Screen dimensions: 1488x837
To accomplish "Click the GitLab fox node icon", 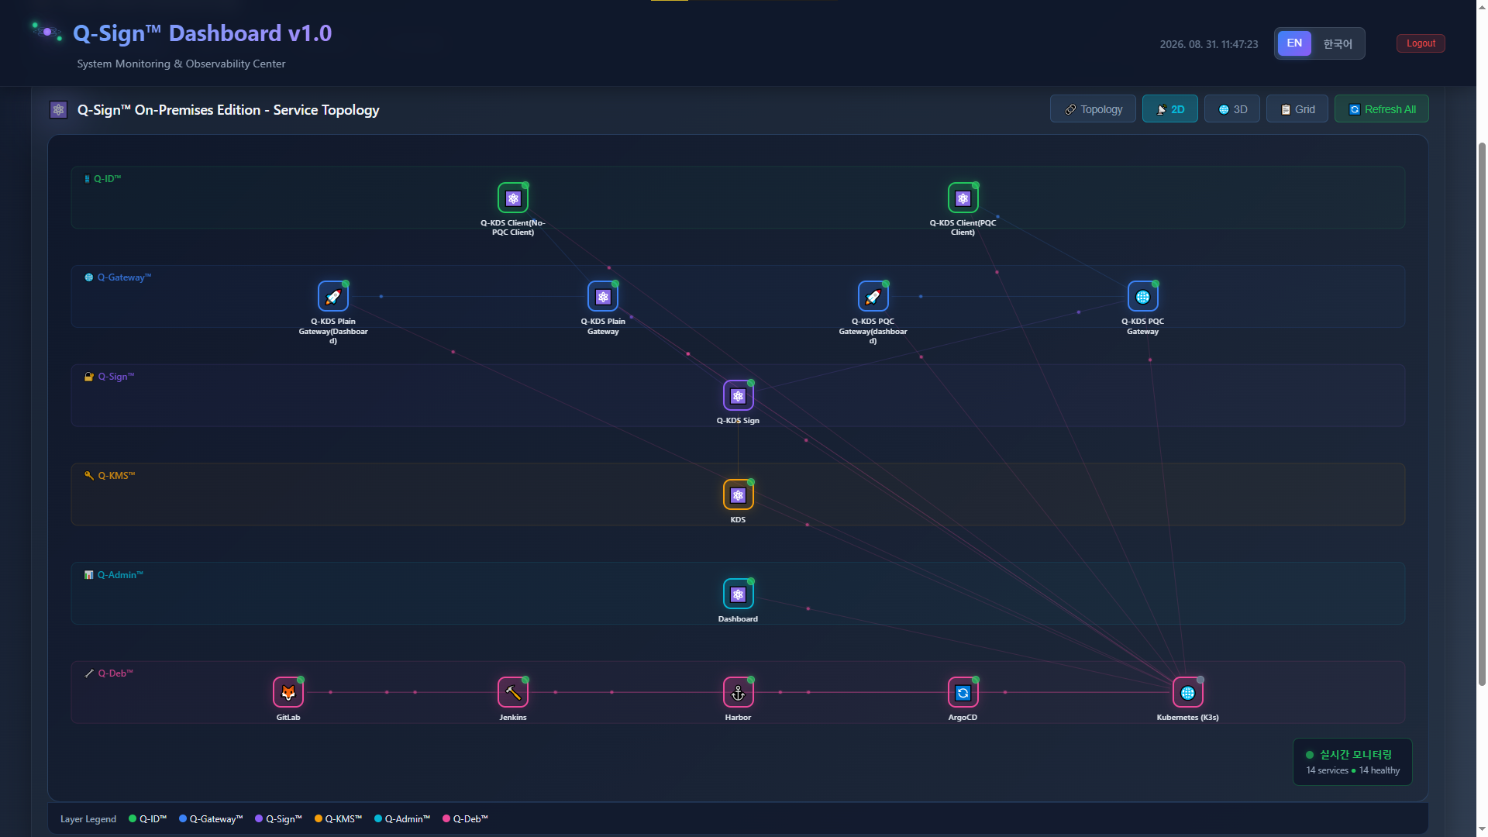I will (x=288, y=693).
